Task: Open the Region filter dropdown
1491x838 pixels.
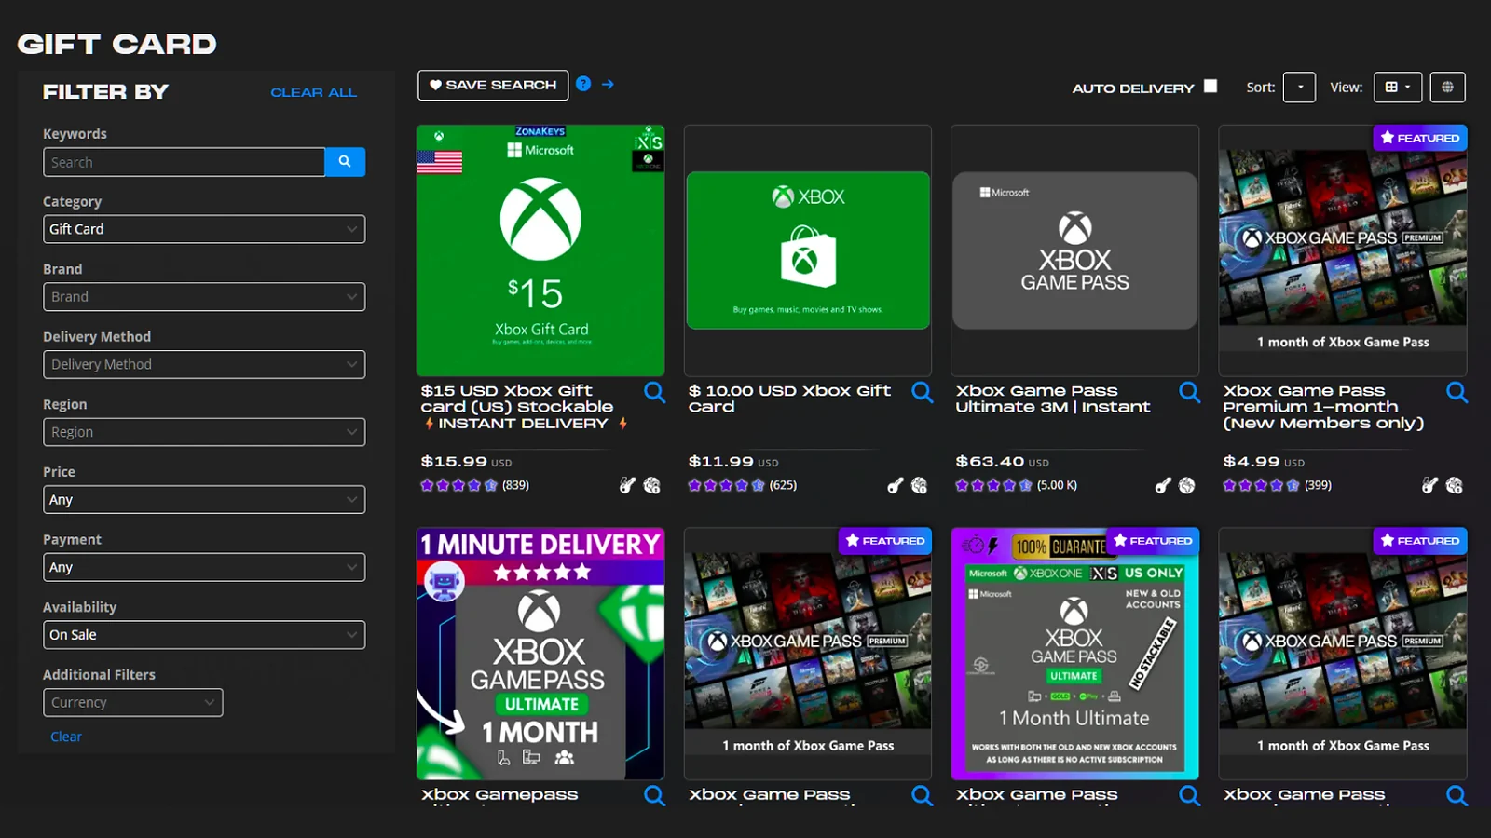Action: click(x=204, y=432)
